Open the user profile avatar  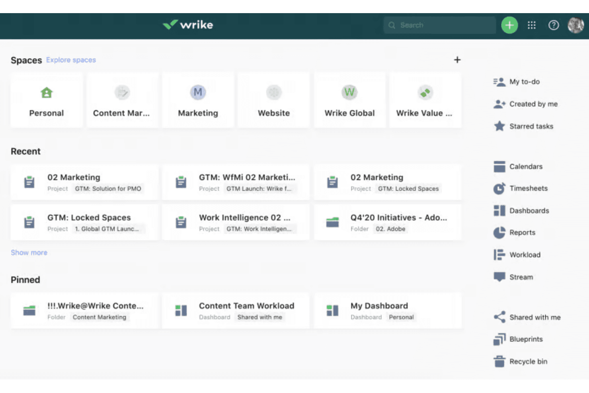pyautogui.click(x=575, y=25)
